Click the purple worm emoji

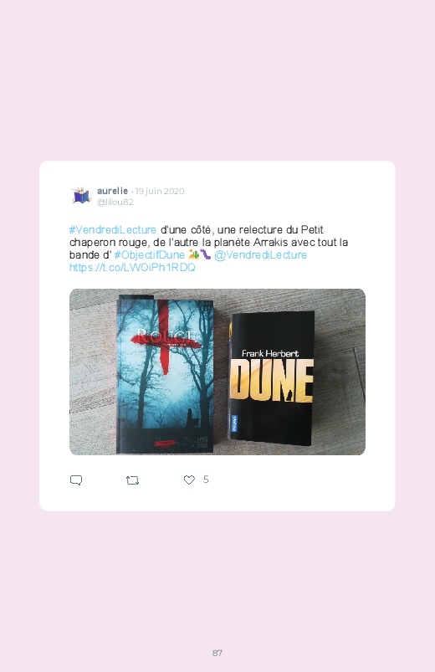(x=205, y=254)
